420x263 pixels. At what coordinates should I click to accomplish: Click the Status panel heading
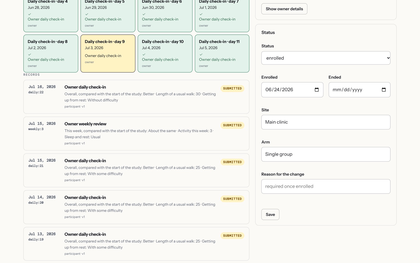click(x=268, y=33)
